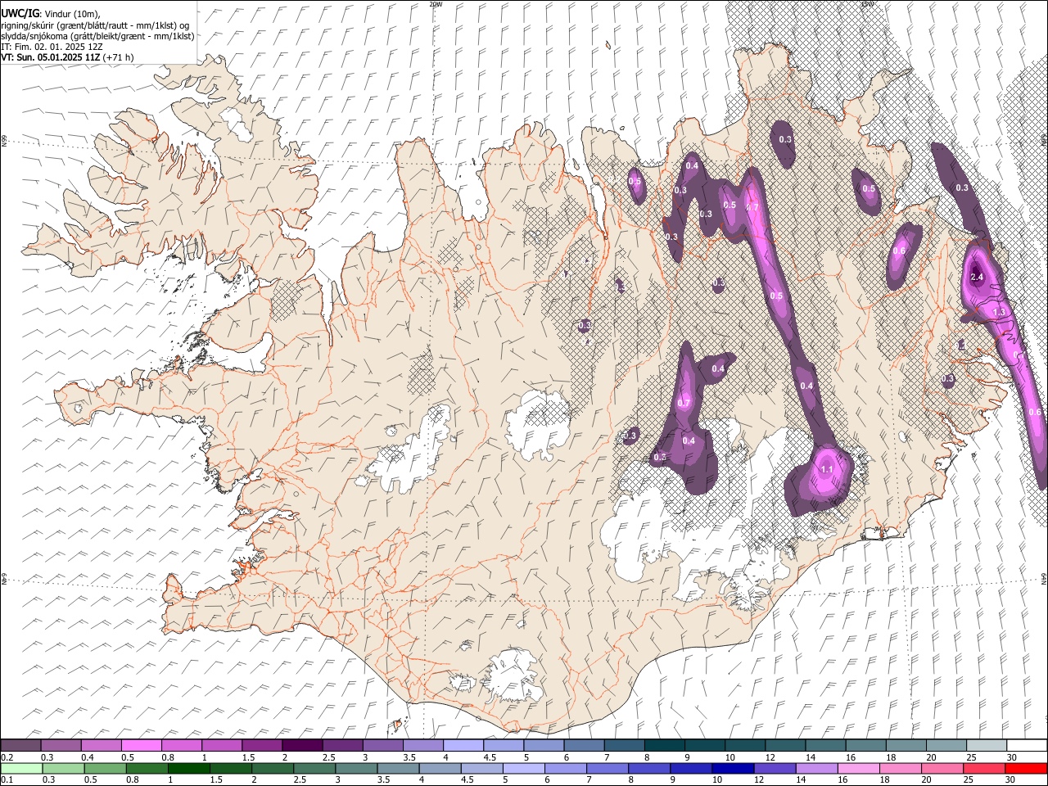Image resolution: width=1048 pixels, height=786 pixels.
Task: Select the 0.1–0.3 pale green swatch, lower scale
Action: (x=20, y=769)
